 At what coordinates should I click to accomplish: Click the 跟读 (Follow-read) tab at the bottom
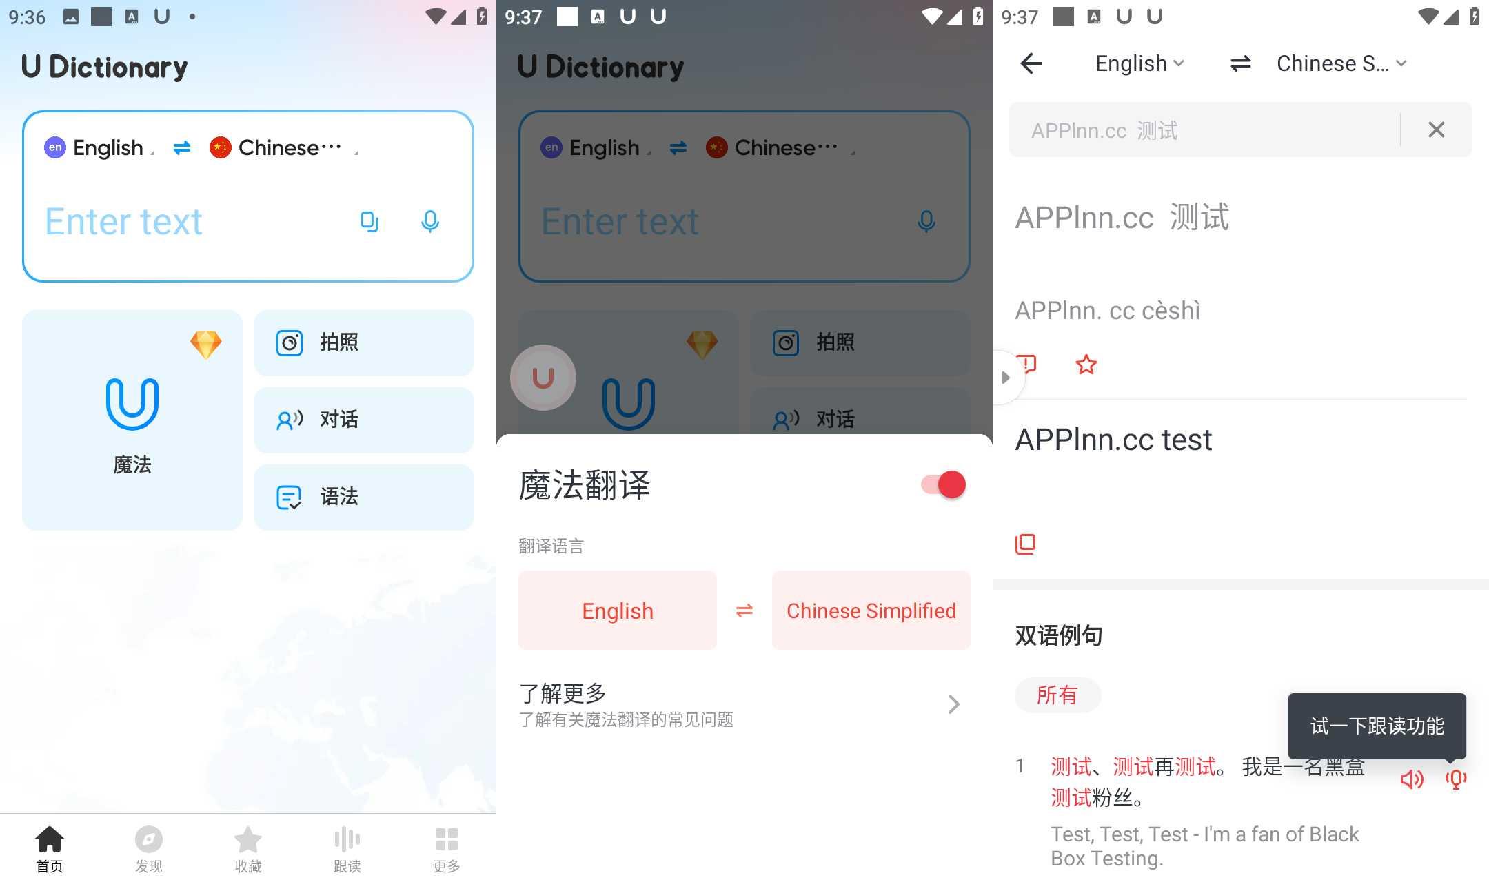point(347,848)
